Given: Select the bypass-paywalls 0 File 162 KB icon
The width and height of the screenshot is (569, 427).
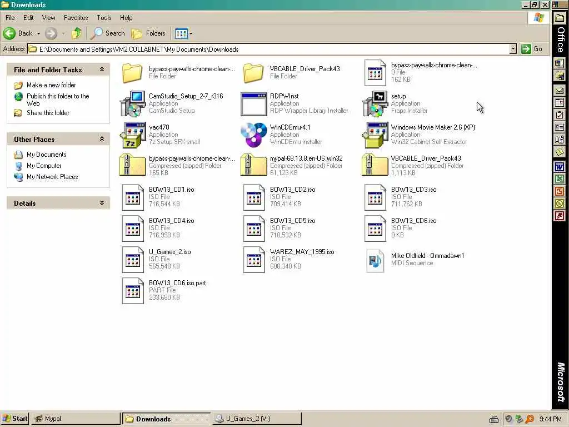Looking at the screenshot, I should click(x=375, y=73).
